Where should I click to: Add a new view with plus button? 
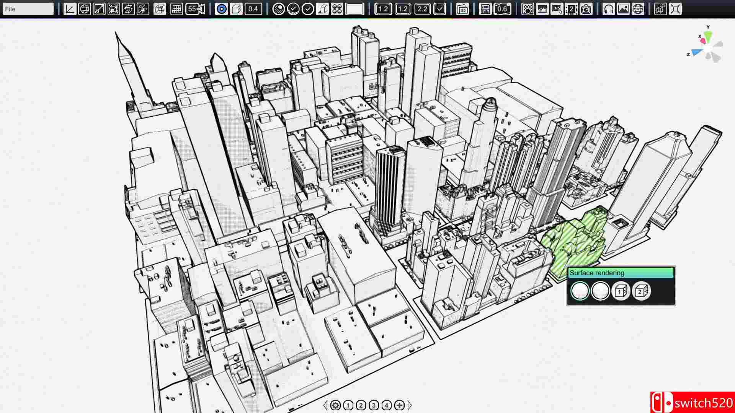(x=399, y=405)
